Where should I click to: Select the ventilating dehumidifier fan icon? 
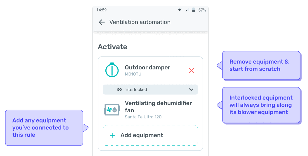112,110
